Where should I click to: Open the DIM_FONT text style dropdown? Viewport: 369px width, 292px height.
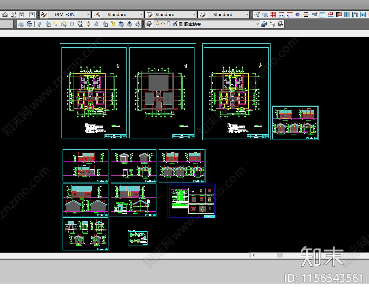(69, 15)
